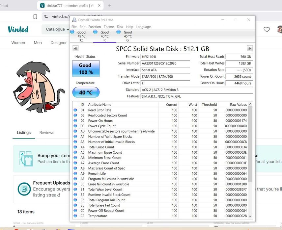Screen dimensions: 282x230
Task: Close the sinistar777 member profile browser tab
Action: tap(99, 6)
